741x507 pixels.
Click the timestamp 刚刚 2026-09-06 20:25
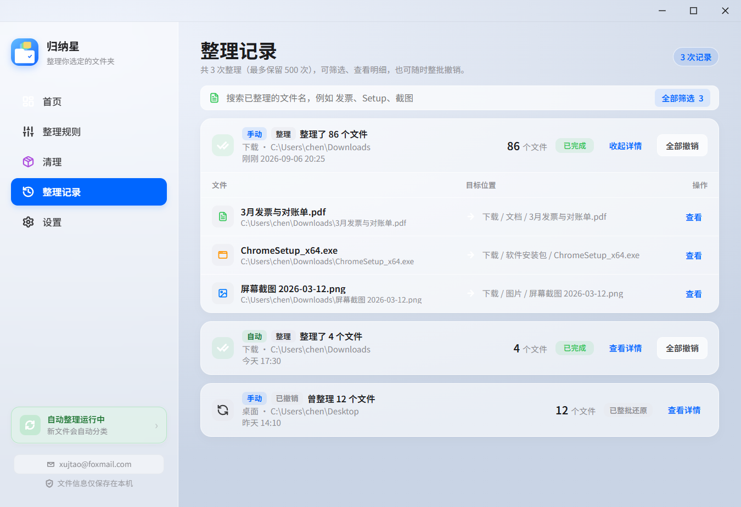284,159
